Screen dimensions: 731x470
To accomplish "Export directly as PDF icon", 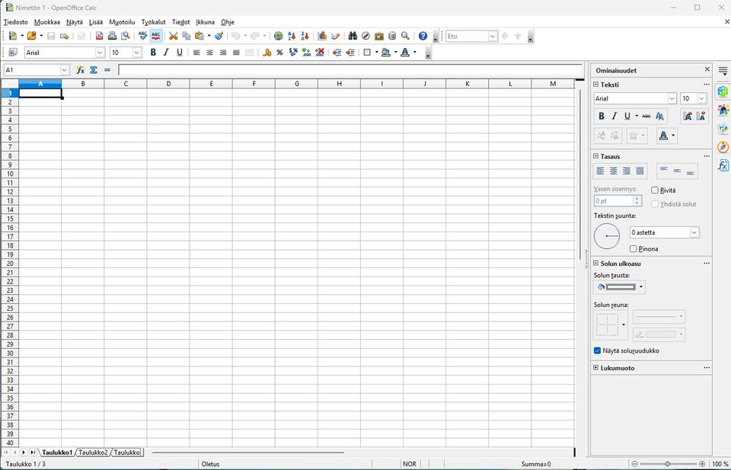I will (x=99, y=36).
